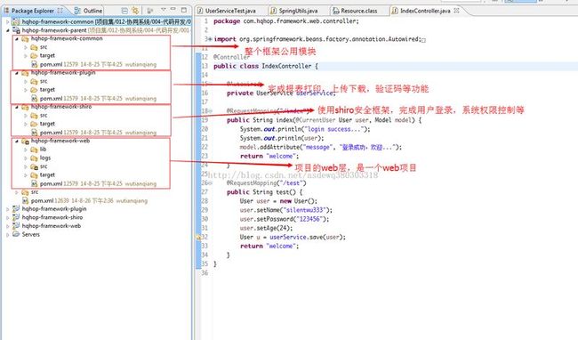Click target folder icon under nested hqhop-framework-plugin
This screenshot has width=578, height=340.
tap(34, 90)
